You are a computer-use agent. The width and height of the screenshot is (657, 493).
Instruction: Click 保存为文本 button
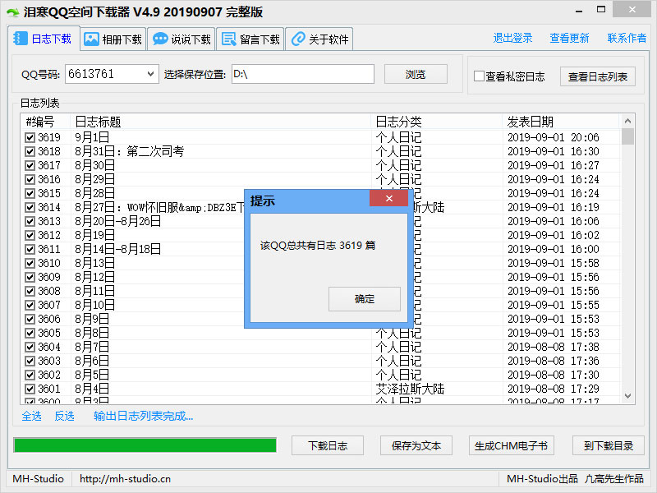[416, 445]
